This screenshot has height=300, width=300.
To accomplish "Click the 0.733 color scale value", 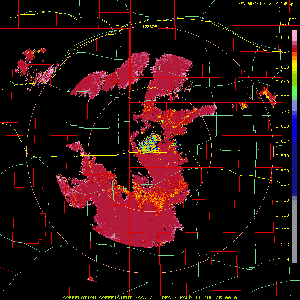I will [282, 112].
